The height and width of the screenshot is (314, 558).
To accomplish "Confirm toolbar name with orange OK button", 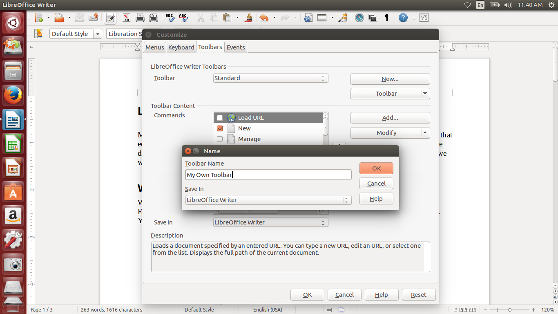I will coord(376,168).
